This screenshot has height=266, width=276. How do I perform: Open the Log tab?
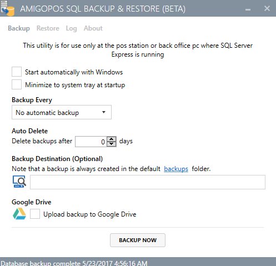(71, 28)
